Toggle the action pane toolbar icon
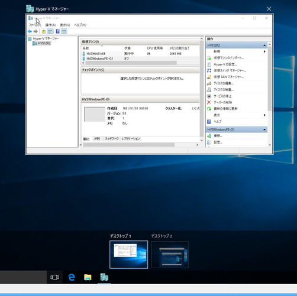Viewport: 297px width, 296px height. tap(64, 31)
